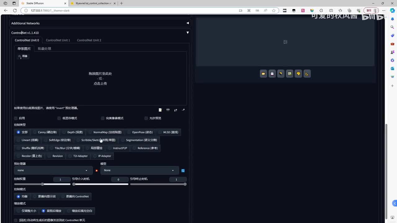Click the new canvas document icon

tap(160, 110)
